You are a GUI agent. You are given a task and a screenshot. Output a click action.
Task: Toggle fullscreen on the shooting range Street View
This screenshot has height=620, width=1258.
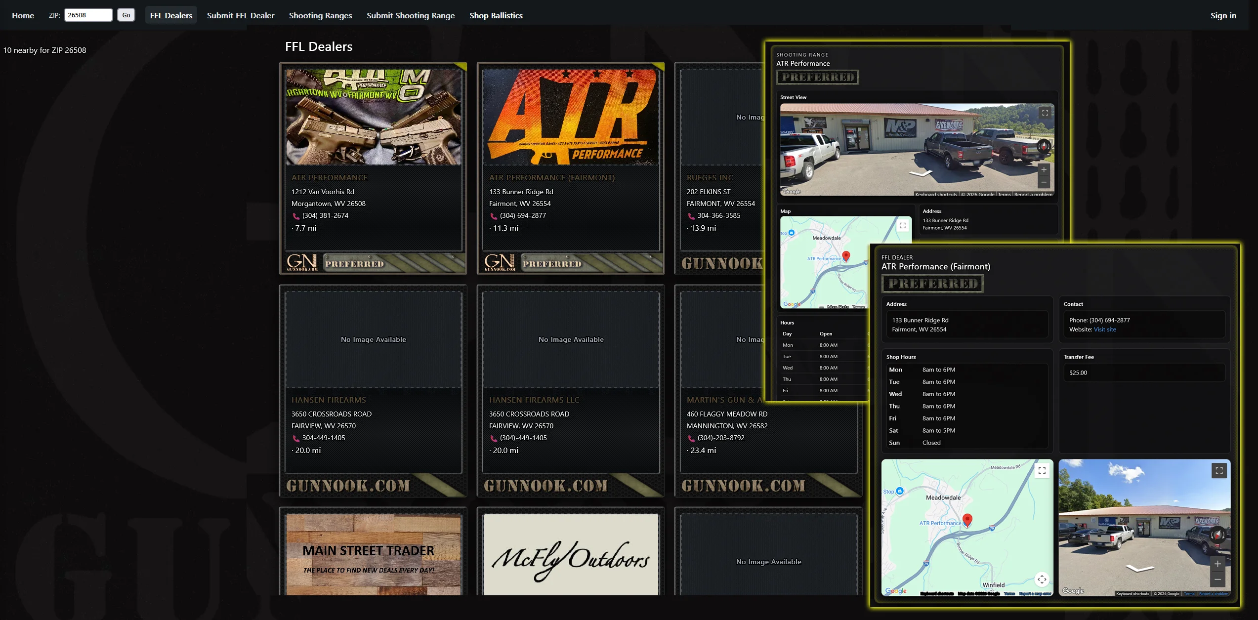1045,113
